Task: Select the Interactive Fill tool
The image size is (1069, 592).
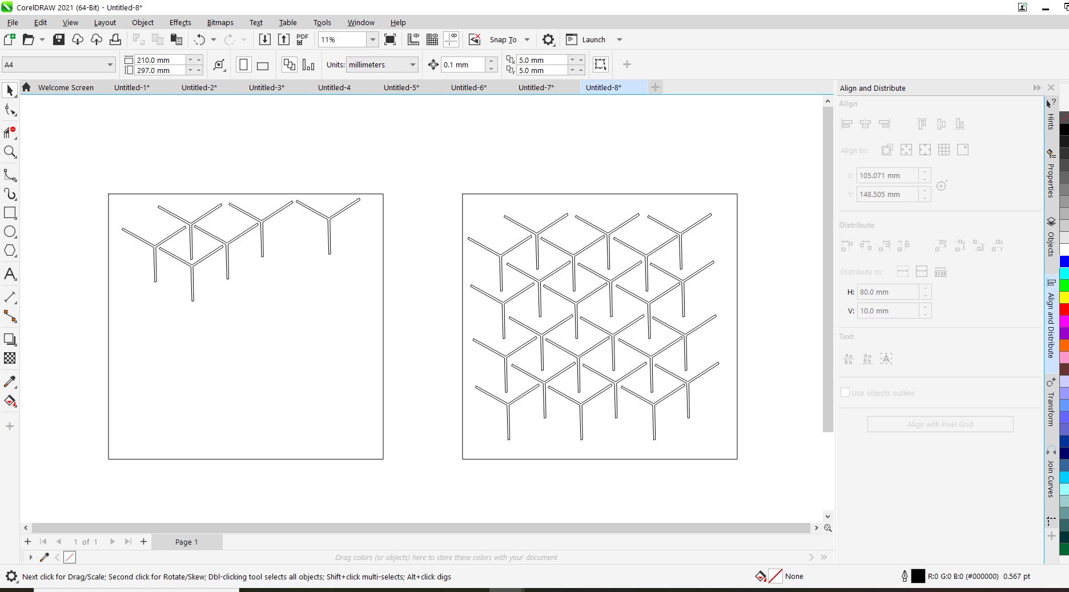Action: 10,401
